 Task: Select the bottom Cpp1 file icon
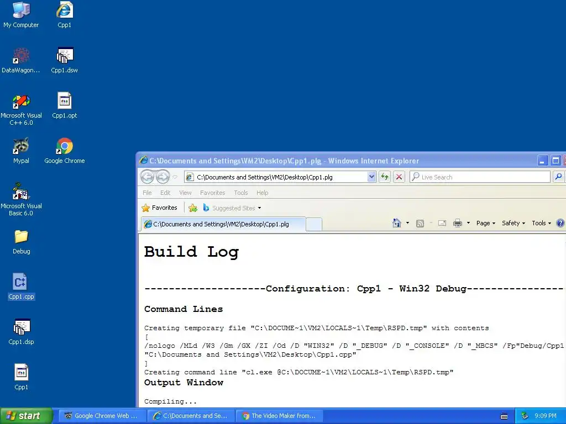point(21,377)
